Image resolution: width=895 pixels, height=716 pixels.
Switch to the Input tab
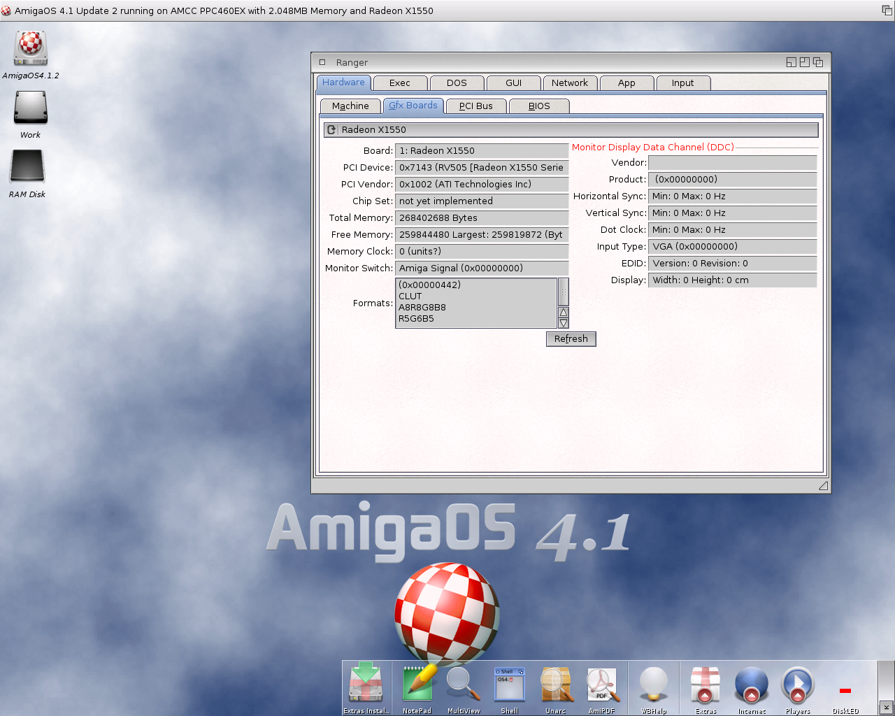[682, 83]
